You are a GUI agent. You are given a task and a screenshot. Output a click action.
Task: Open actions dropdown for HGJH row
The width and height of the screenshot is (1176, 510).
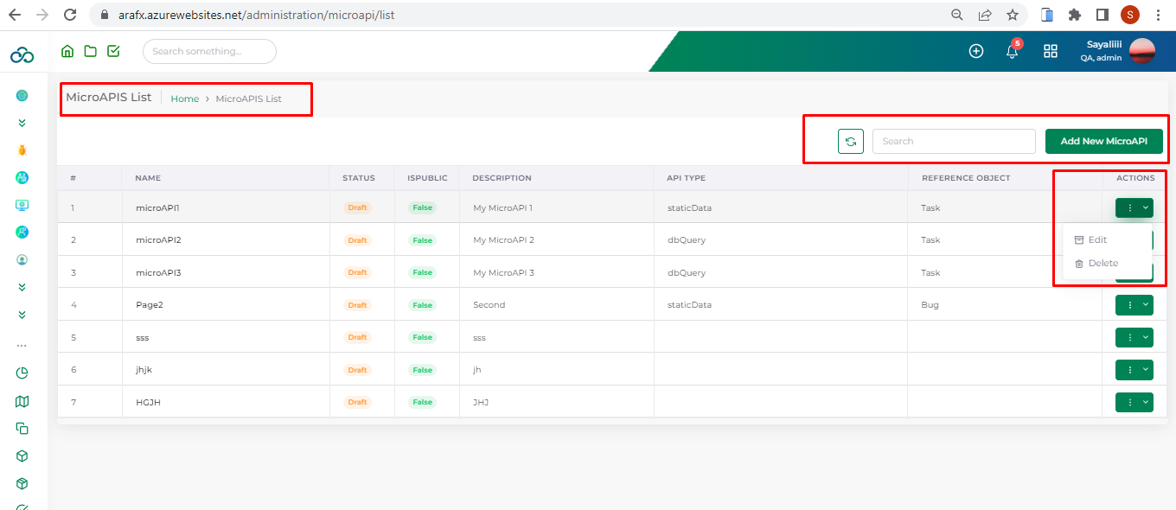pos(1134,402)
